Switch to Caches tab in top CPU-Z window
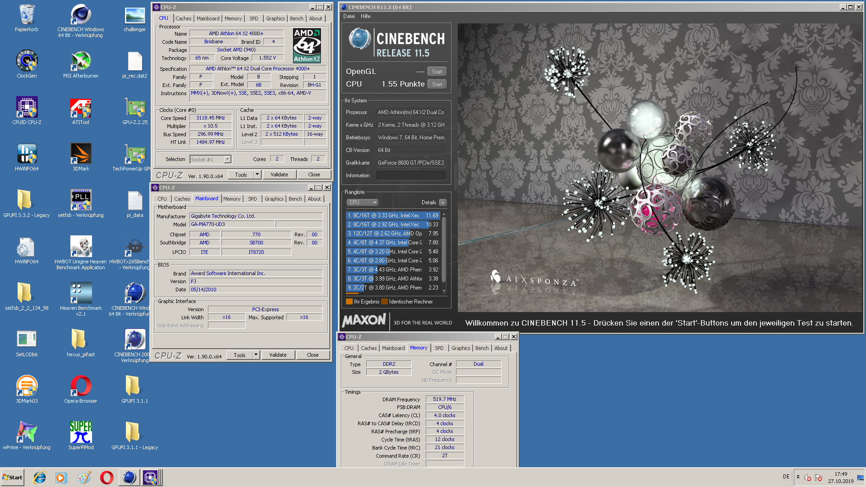Viewport: 866px width, 487px height. [x=183, y=18]
